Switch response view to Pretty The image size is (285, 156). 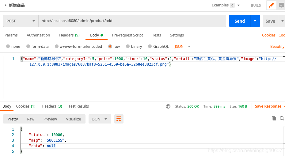pos(13,119)
